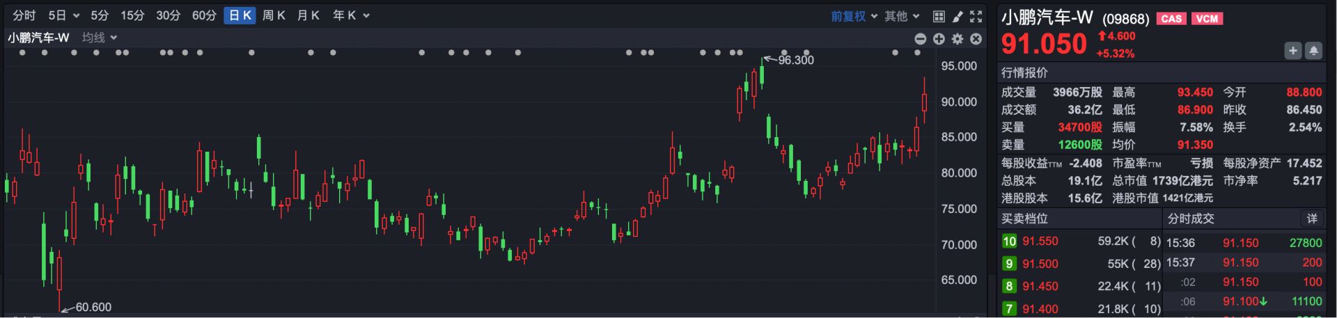Click the 市净率 value 5.217

point(1307,180)
